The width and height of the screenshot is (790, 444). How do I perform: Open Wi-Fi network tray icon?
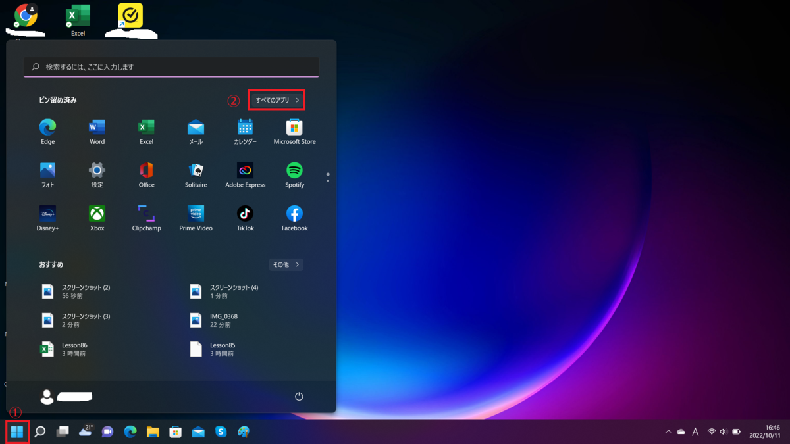712,432
